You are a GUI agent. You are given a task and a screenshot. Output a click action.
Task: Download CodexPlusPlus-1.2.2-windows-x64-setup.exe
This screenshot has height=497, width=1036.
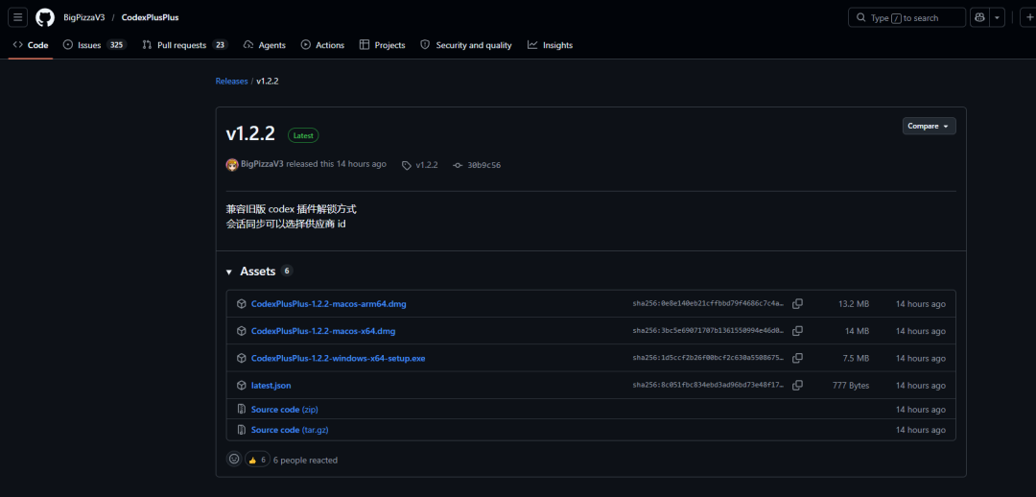coord(339,358)
